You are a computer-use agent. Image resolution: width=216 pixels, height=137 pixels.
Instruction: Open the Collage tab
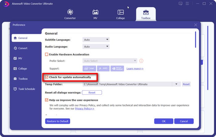(120, 14)
